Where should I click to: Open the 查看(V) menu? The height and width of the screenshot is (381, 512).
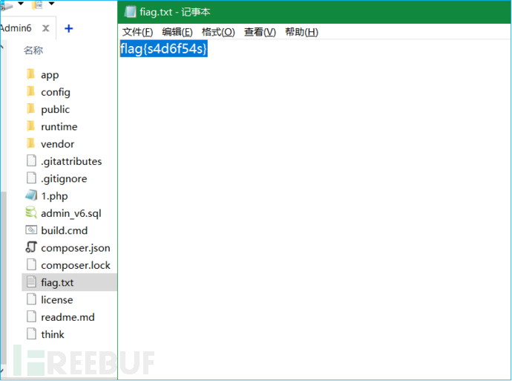[260, 32]
